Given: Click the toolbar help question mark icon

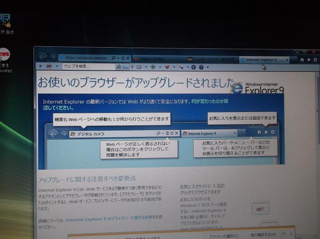Looking at the screenshot, I should [x=201, y=67].
